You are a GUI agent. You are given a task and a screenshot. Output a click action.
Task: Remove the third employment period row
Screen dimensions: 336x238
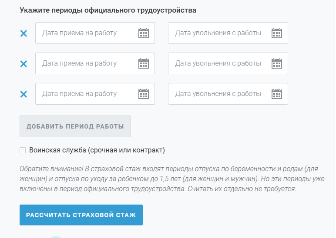(x=24, y=94)
